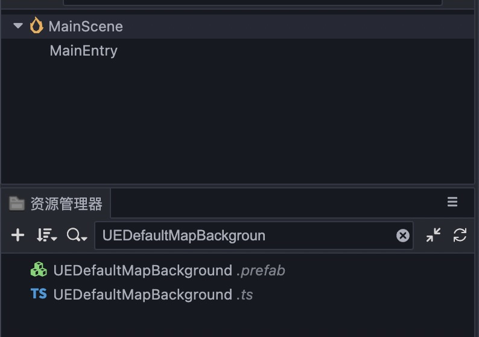The image size is (479, 337).
Task: Select UEDefaultMapBackground .prefab file name
Action: point(142,271)
